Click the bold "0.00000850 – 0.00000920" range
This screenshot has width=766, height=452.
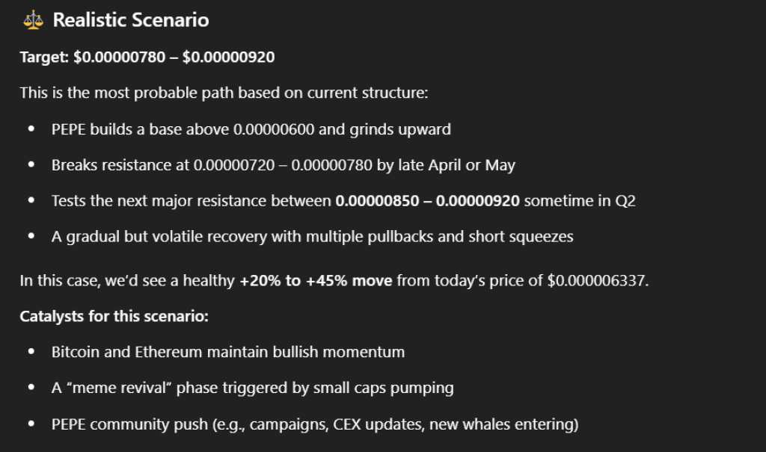pyautogui.click(x=429, y=201)
